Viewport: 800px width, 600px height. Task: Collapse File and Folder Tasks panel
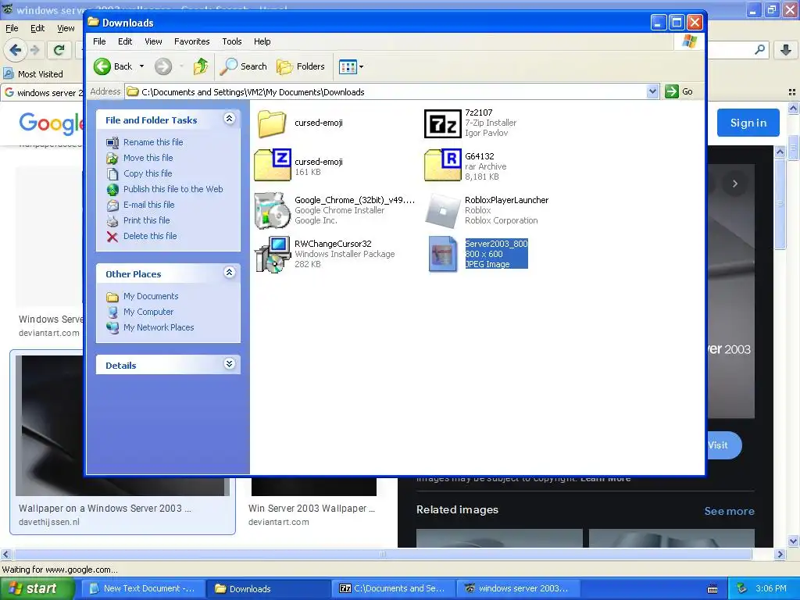pyautogui.click(x=229, y=120)
